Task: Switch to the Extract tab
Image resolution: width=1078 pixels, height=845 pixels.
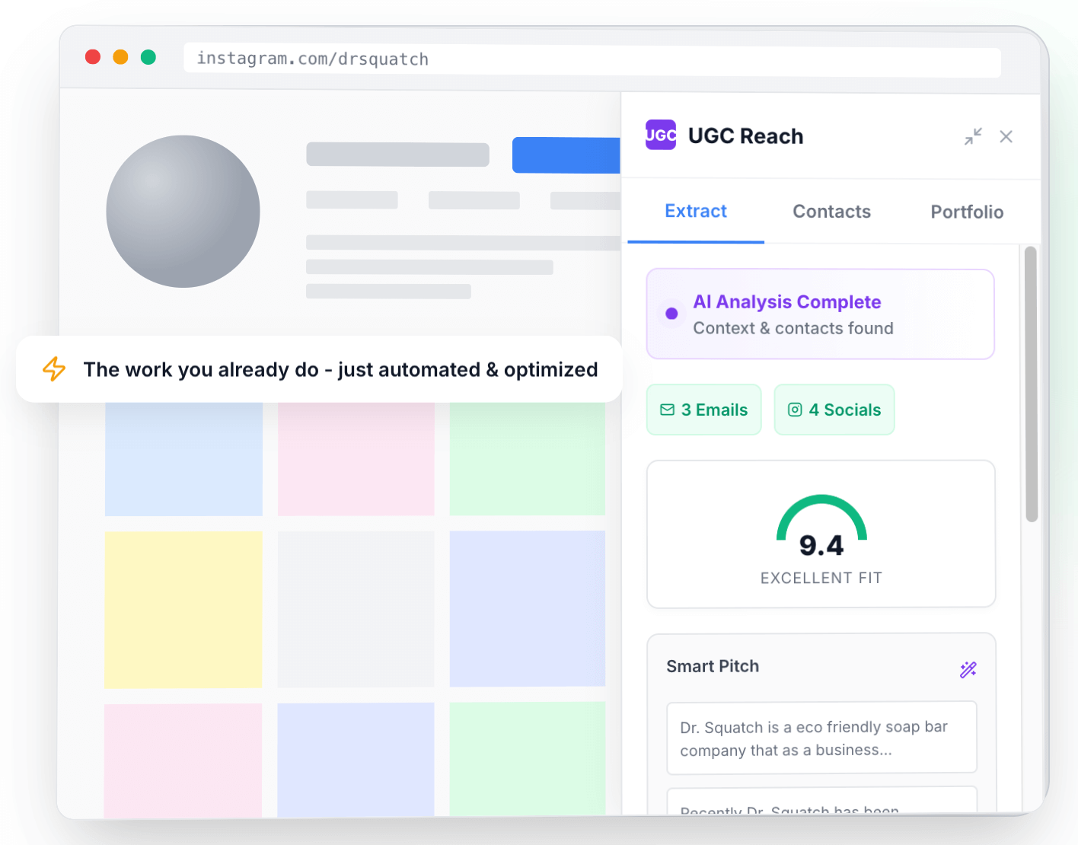Action: (695, 212)
